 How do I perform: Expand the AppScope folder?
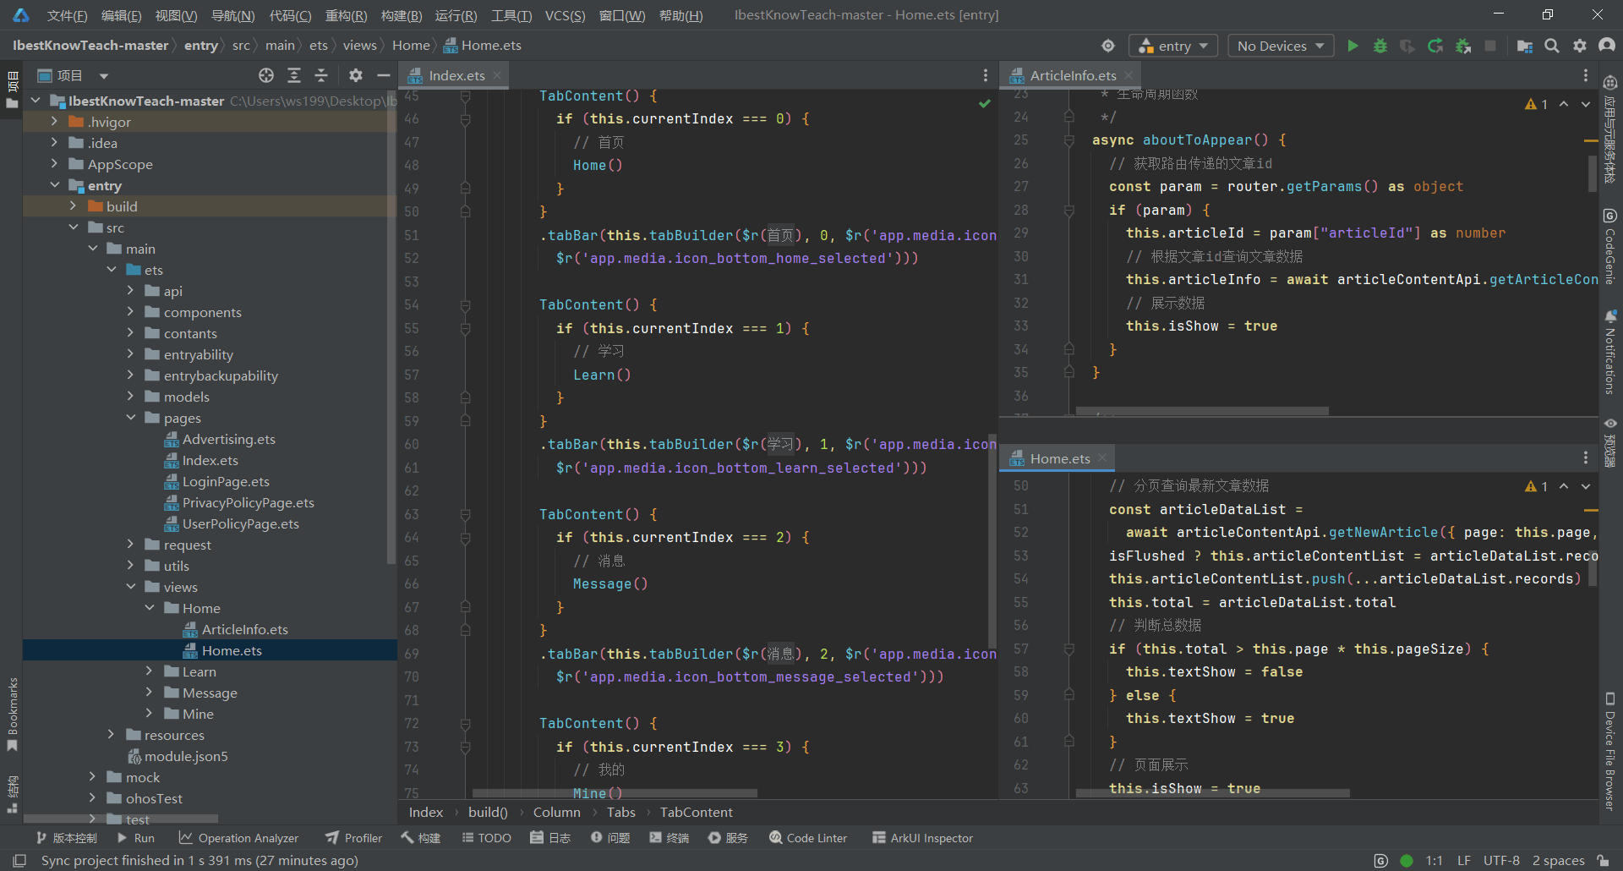(54, 164)
